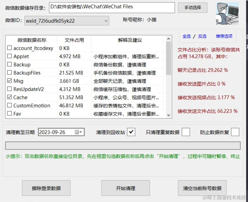Tick the CustomEmotion checkbox
The image size is (248, 202).
coord(10,105)
